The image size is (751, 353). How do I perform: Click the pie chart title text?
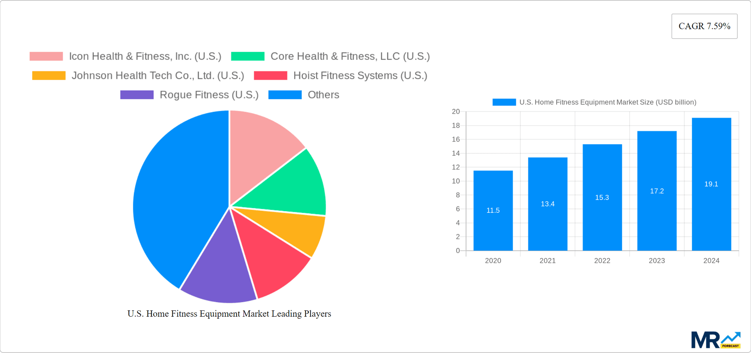tap(229, 314)
